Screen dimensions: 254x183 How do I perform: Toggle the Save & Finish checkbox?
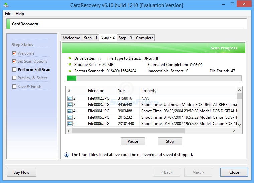14,86
